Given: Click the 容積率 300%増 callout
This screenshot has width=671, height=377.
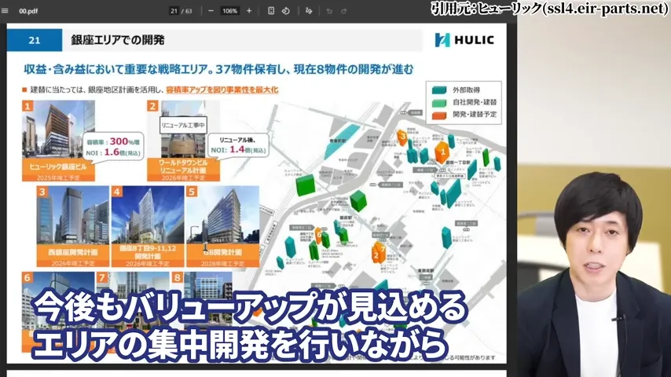Looking at the screenshot, I should point(113,146).
